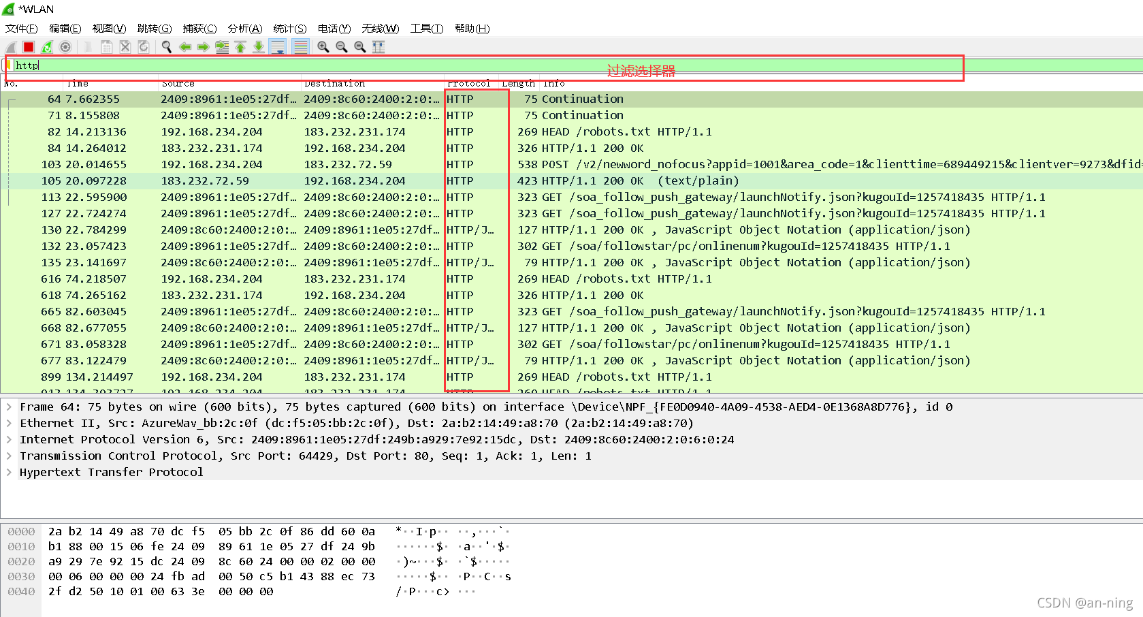Sort by the Destination column header
Image resolution: width=1143 pixels, height=617 pixels.
(x=372, y=84)
